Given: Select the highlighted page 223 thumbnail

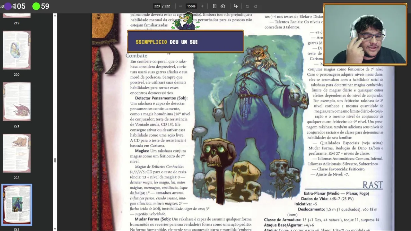Looking at the screenshot, I should tap(17, 205).
